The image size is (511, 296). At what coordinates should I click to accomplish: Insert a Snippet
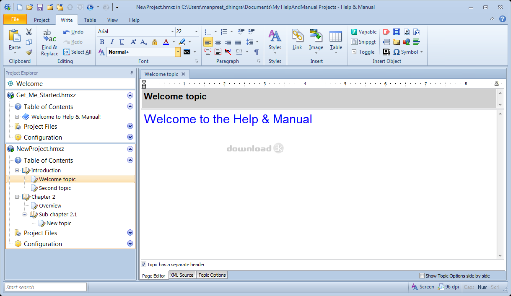point(363,42)
